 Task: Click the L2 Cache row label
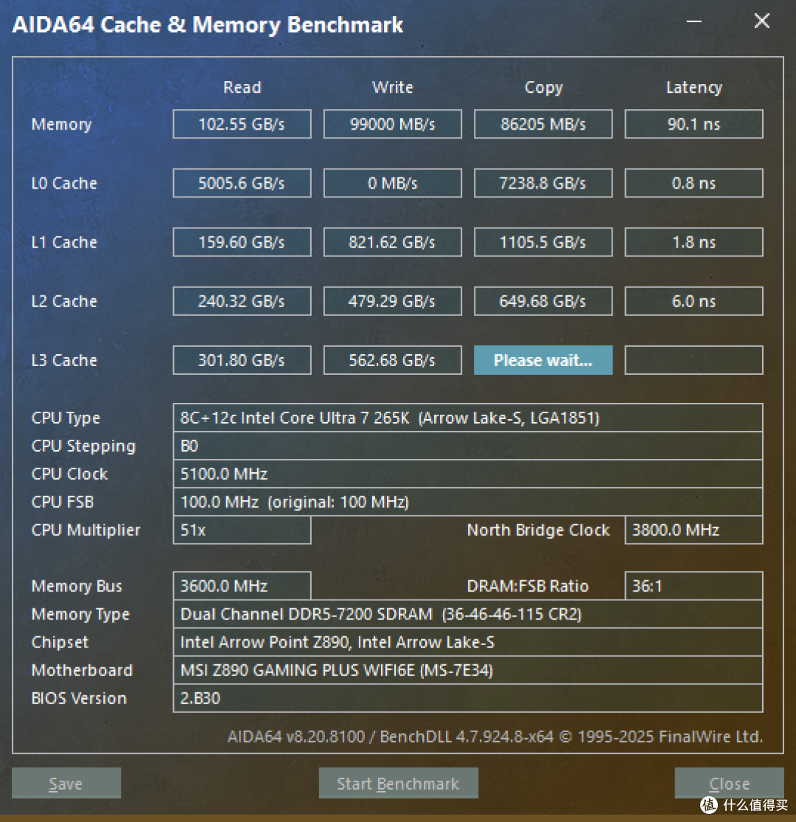click(x=64, y=301)
